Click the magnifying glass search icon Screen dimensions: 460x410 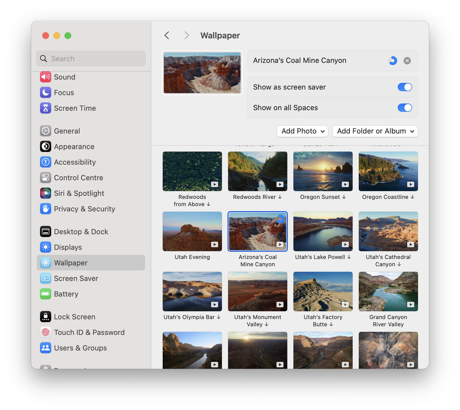[x=44, y=59]
